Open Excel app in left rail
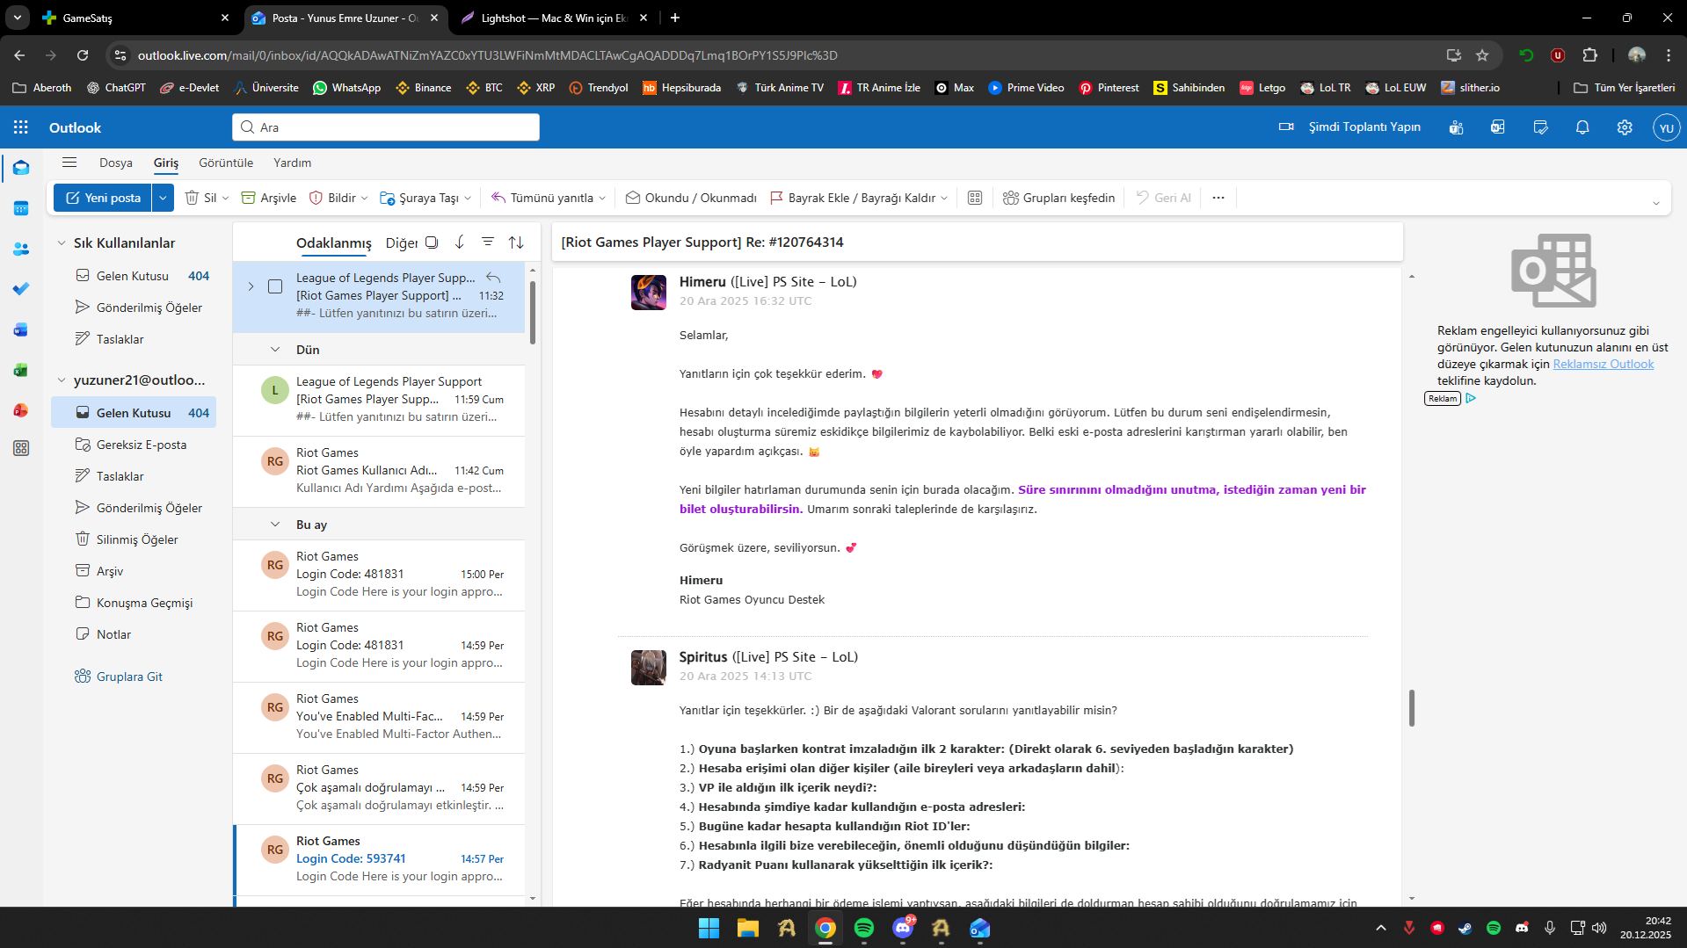This screenshot has width=1687, height=948. [21, 370]
